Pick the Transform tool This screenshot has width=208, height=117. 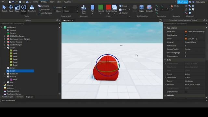coord(32,8)
